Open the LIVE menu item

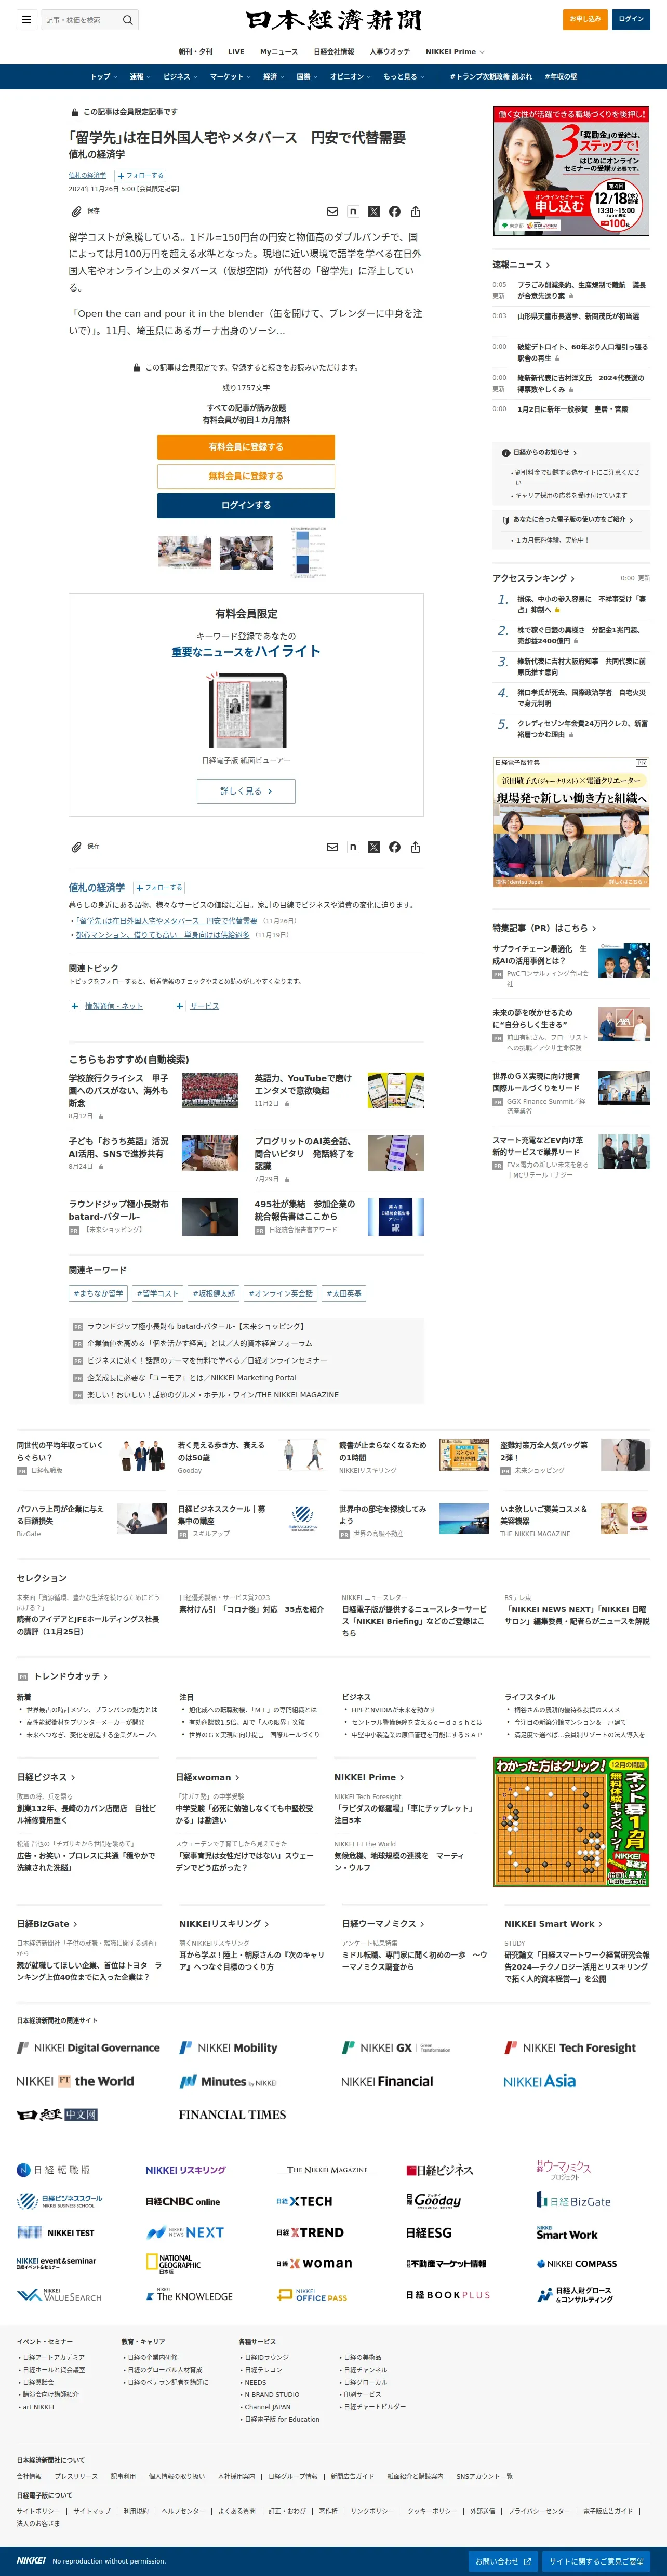236,51
